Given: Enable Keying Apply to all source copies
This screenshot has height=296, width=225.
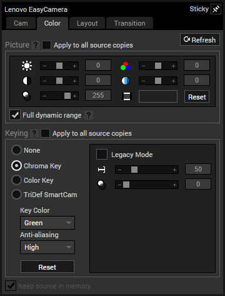Looking at the screenshot, I should click(x=45, y=133).
